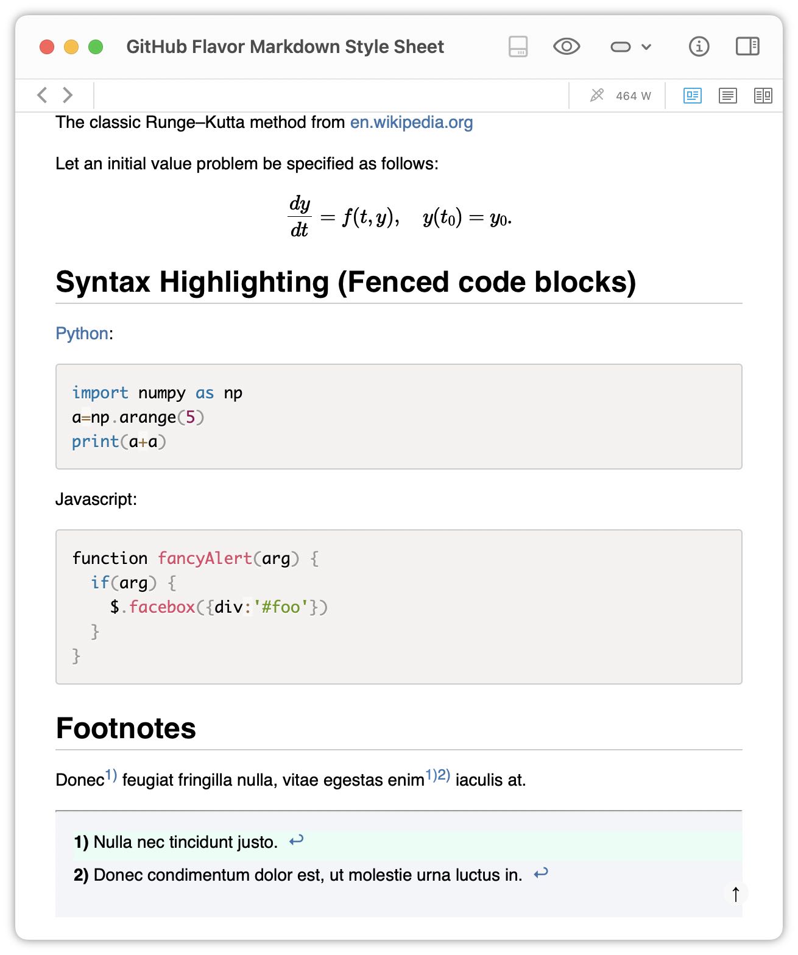798x955 pixels.
Task: Open the Python link
Action: point(82,334)
